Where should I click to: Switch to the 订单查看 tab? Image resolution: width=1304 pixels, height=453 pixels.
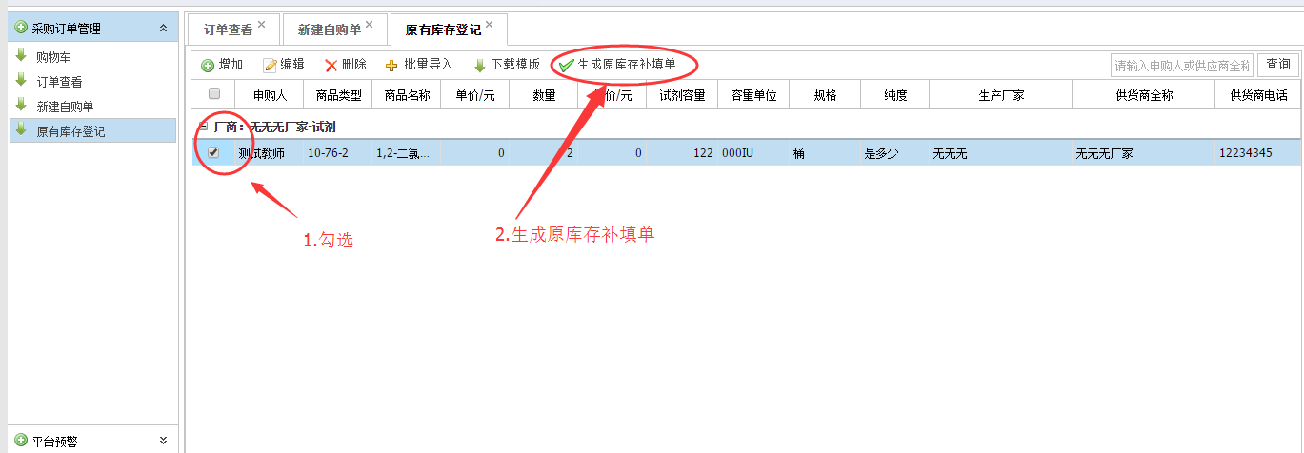[x=229, y=30]
